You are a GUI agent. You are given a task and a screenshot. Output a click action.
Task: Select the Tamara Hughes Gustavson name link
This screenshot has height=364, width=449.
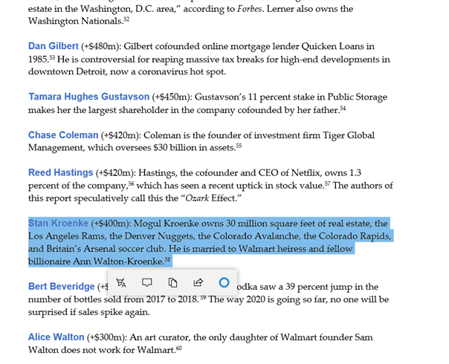(88, 97)
